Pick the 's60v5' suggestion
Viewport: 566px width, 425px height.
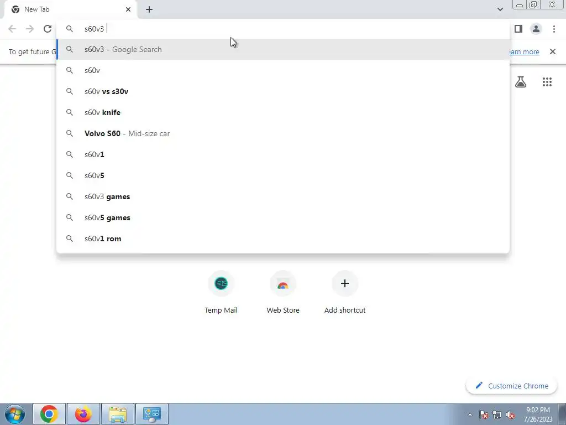[x=283, y=175]
